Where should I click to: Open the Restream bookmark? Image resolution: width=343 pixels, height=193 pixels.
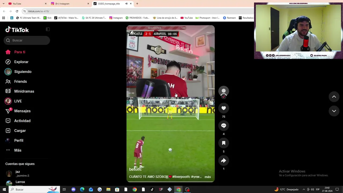tap(229, 18)
